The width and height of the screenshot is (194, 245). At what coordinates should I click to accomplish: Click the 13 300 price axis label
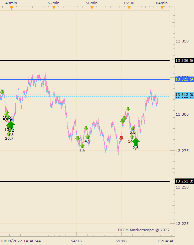tap(182, 114)
